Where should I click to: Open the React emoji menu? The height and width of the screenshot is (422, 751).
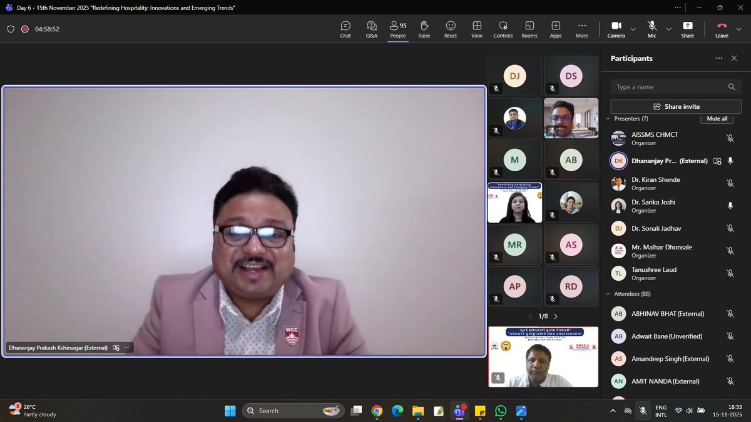451,29
